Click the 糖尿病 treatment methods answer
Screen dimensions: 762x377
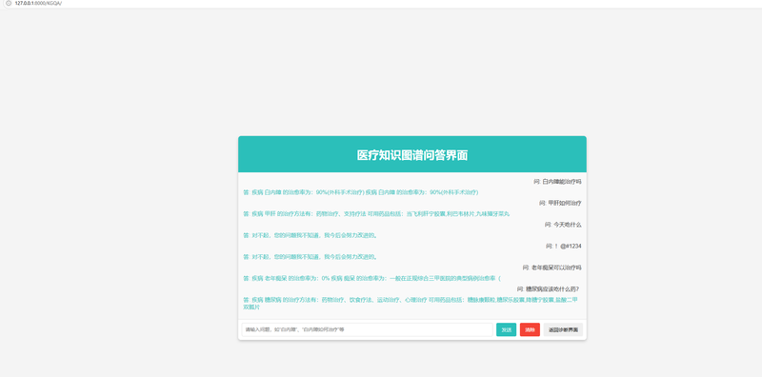(x=411, y=303)
